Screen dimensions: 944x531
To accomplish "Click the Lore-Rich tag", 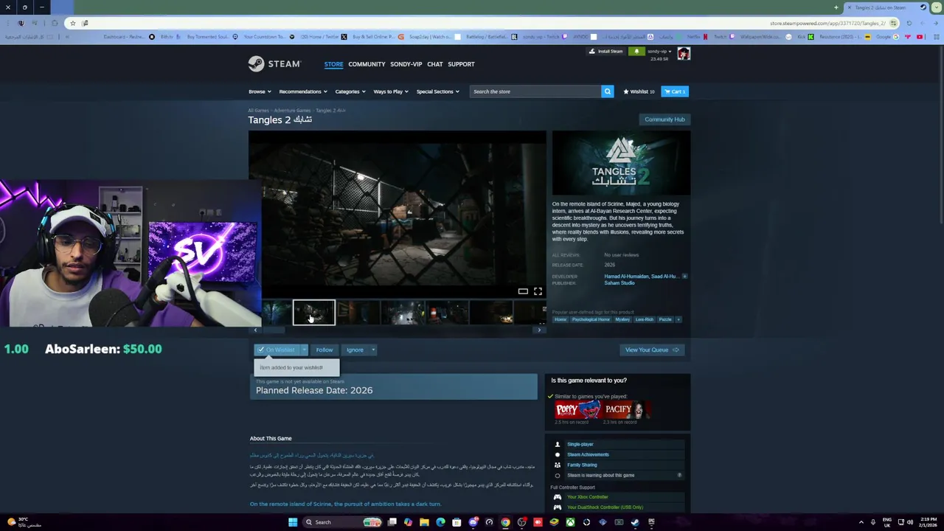I will point(645,319).
